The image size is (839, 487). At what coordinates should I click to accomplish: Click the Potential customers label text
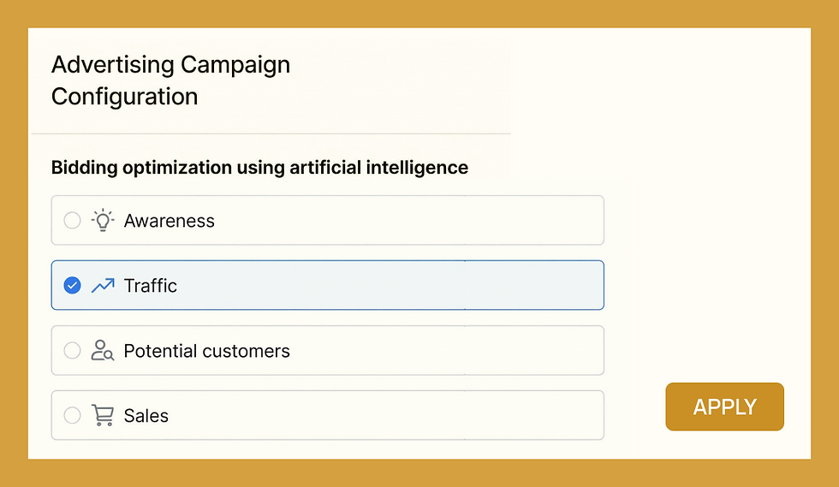coord(206,351)
